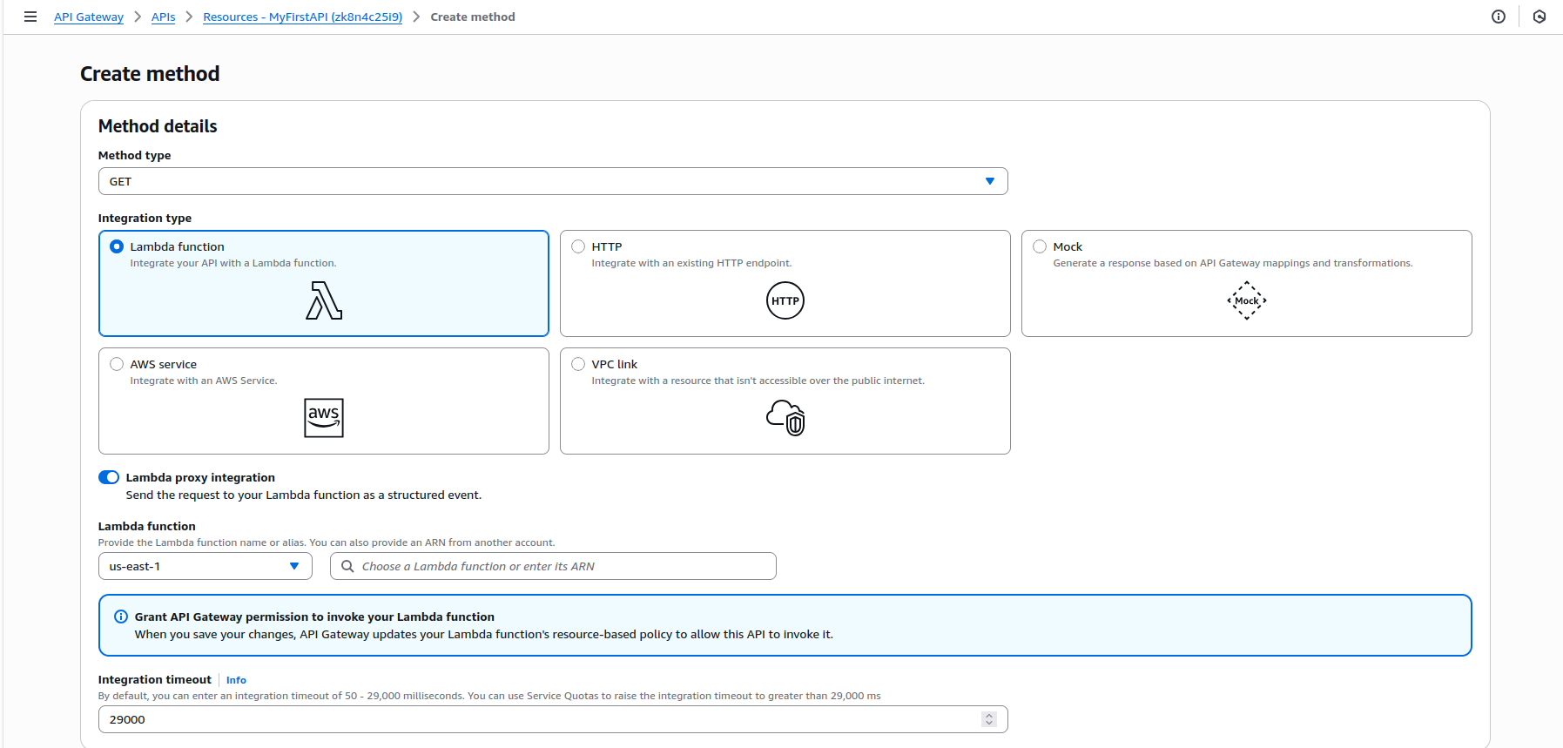The height and width of the screenshot is (748, 1563).
Task: Click the 'Integration type' label
Action: click(x=145, y=218)
